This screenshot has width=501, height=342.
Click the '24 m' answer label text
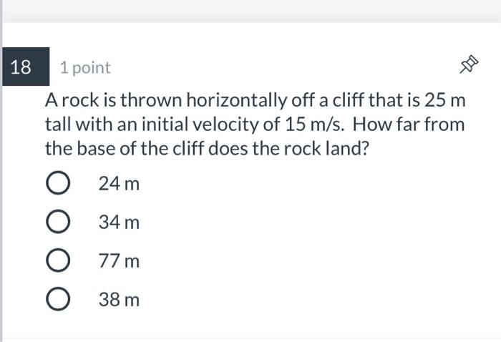click(119, 184)
